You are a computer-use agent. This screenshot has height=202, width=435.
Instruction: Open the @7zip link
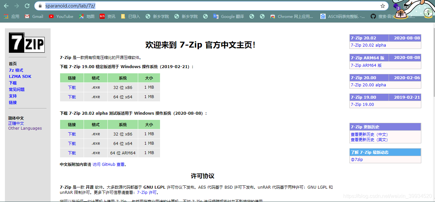(x=357, y=160)
